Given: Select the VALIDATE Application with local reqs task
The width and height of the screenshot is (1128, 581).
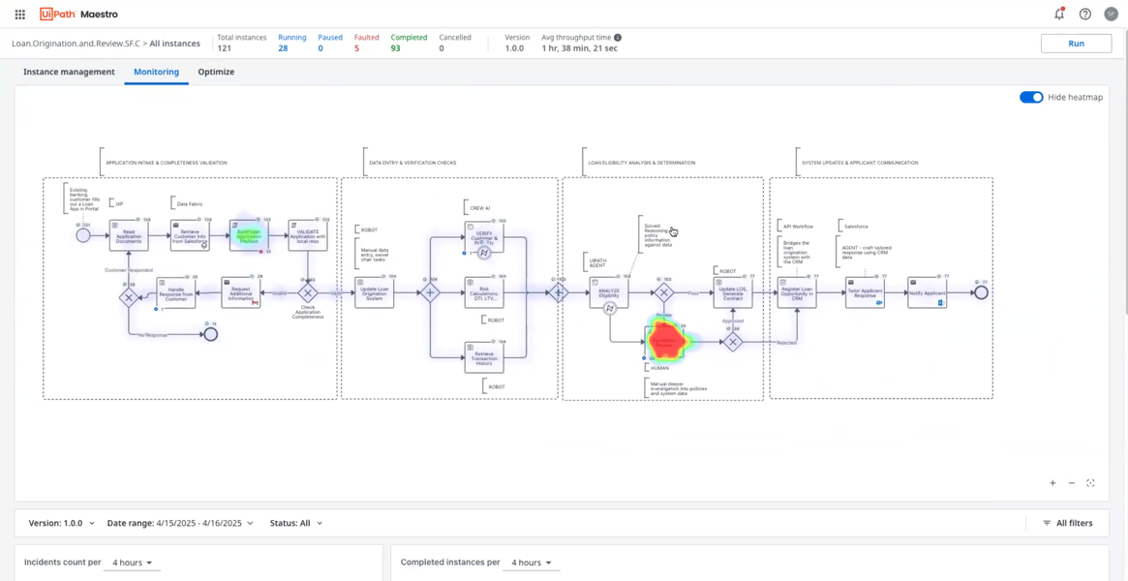Looking at the screenshot, I should (x=308, y=235).
